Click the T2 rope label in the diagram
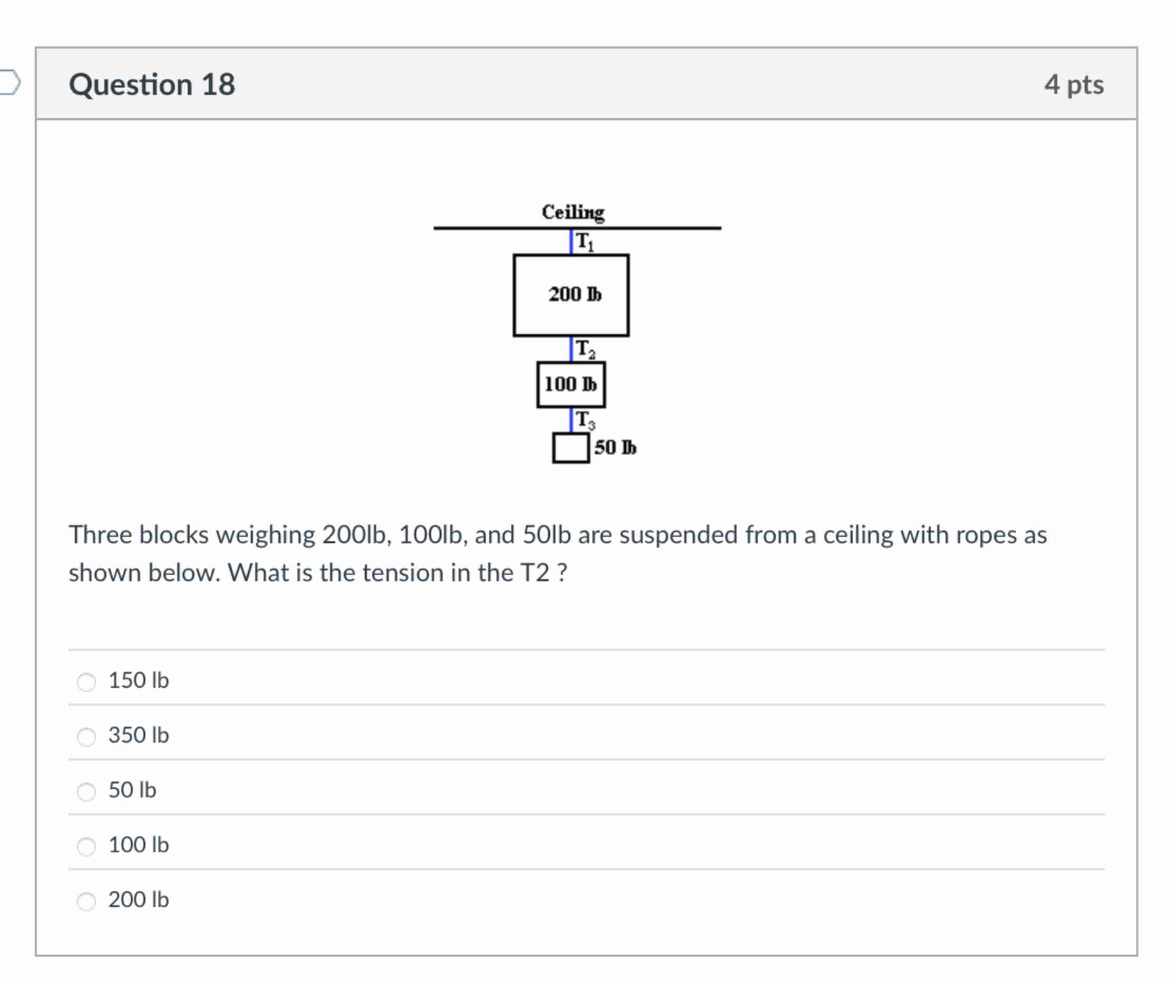 coord(583,349)
